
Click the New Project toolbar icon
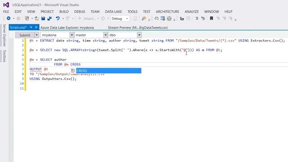click(27, 18)
